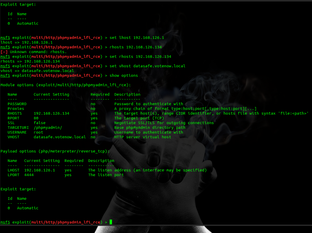Click the RHOSTS option name in the table
Image resolution: width=312 pixels, height=233 pixels.
click(x=15, y=113)
